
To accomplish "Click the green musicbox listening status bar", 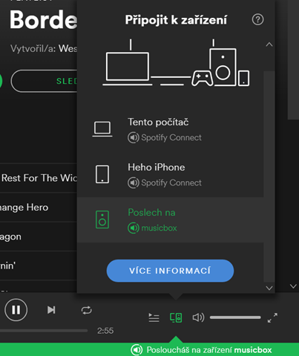I will tap(149, 349).
